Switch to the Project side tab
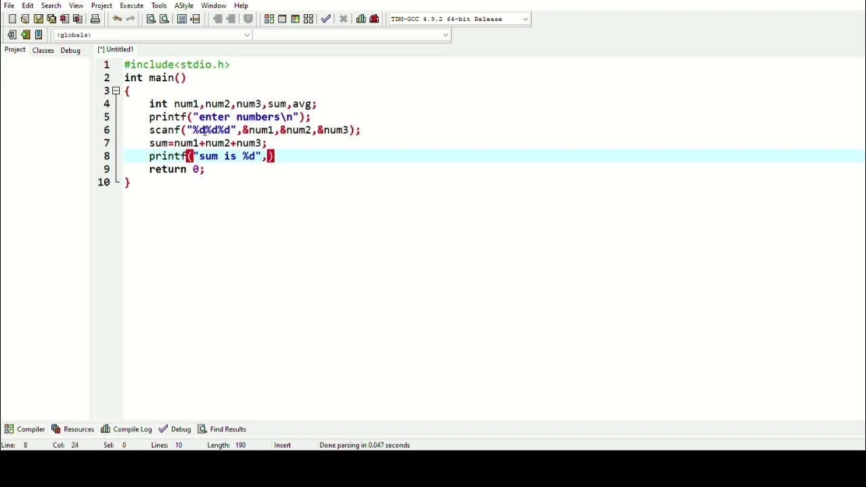The image size is (866, 487). point(15,50)
